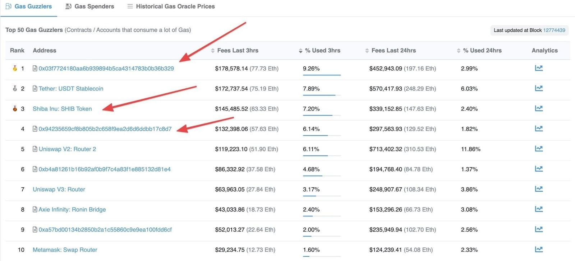Open analytics chart icon for Uniswap V3 Router

pyautogui.click(x=539, y=189)
